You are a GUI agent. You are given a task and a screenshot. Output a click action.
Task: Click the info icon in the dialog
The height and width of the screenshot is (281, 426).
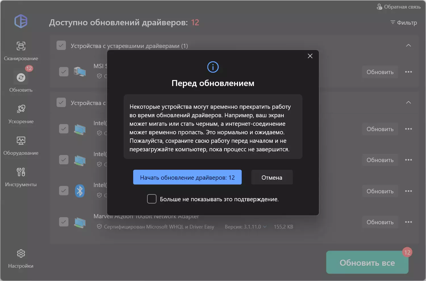(x=213, y=67)
